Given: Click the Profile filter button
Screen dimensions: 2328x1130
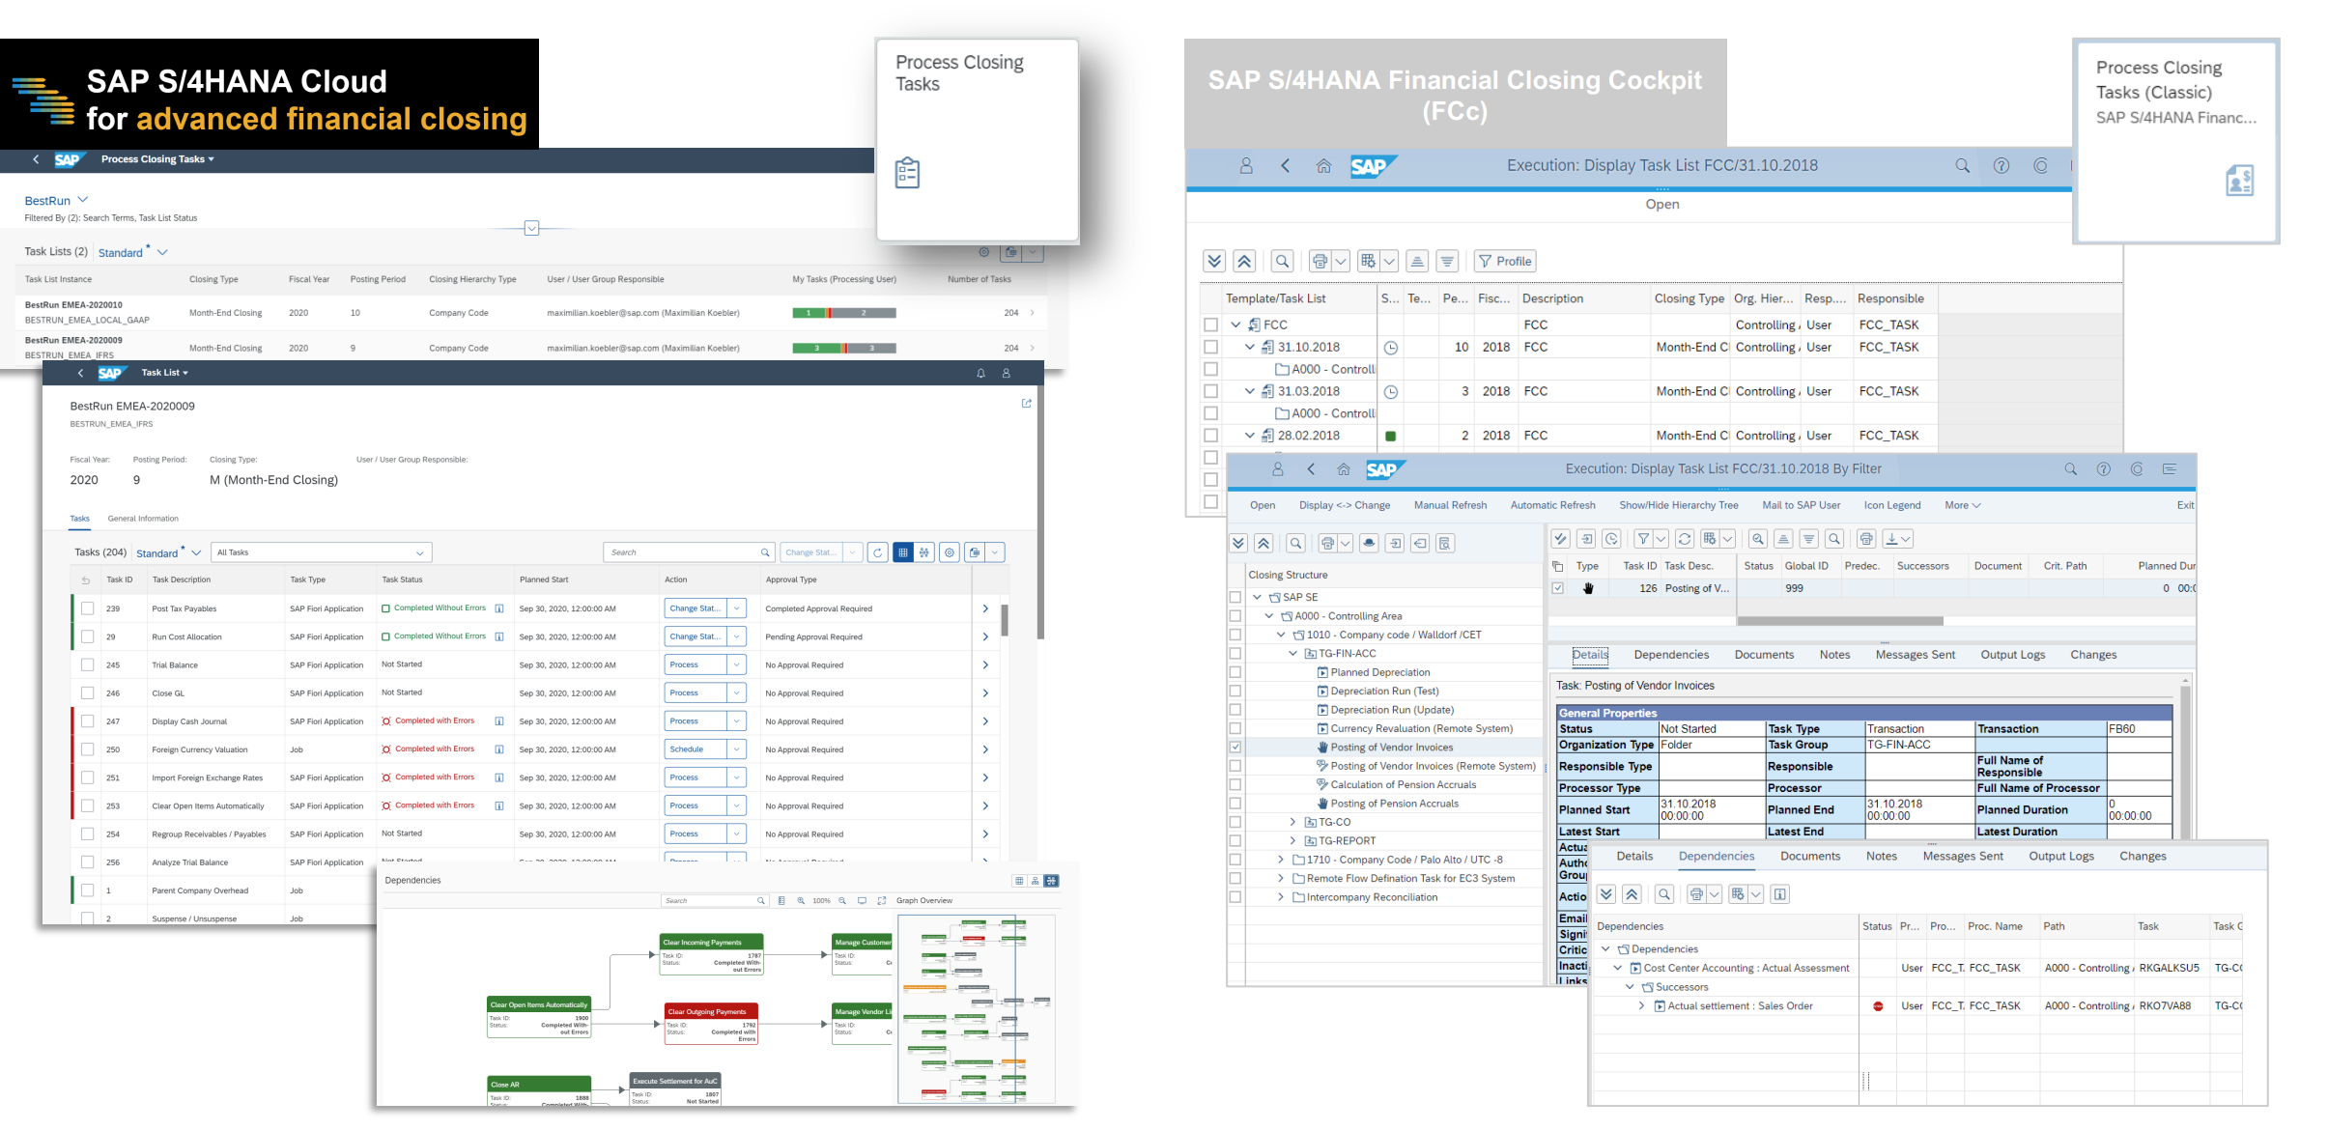Looking at the screenshot, I should pyautogui.click(x=1505, y=261).
